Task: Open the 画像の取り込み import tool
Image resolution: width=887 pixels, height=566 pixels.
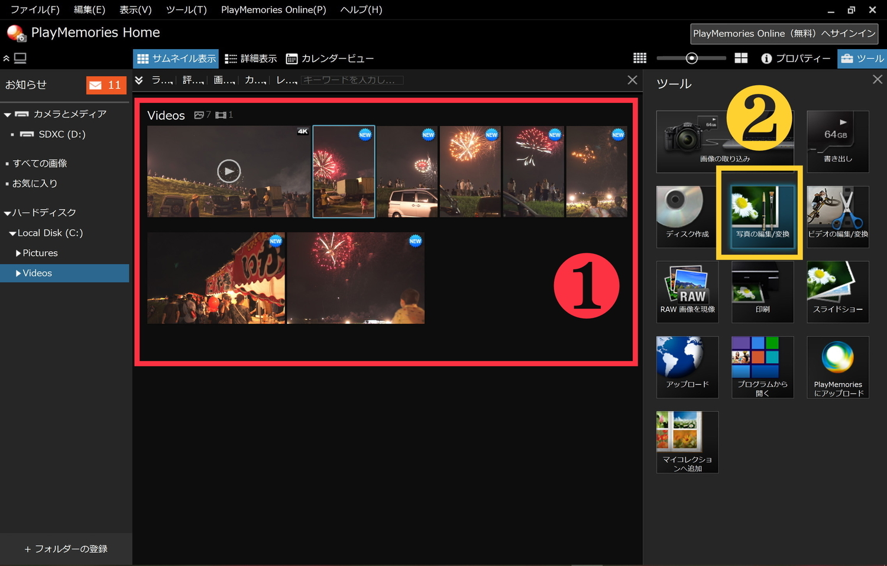Action: (x=725, y=142)
